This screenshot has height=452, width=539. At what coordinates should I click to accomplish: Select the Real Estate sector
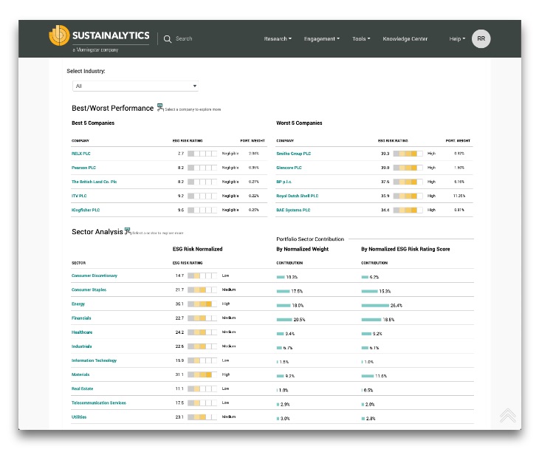83,388
